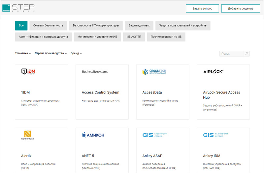Click 'Защита веб-приложений (WAF – On-premise)' text
This screenshot has width=264, height=173.
click(222, 108)
